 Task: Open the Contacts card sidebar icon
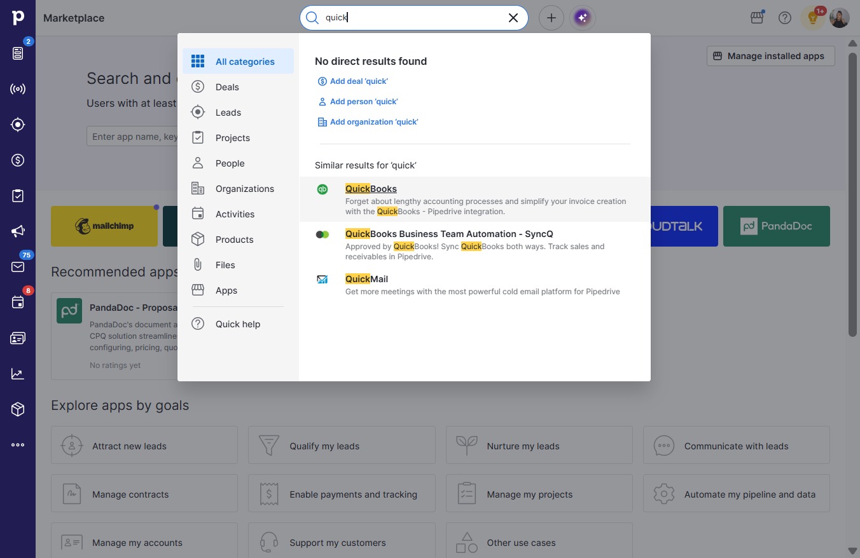(18, 338)
